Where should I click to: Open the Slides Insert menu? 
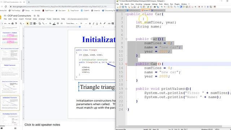pyautogui.click(x=21, y=19)
